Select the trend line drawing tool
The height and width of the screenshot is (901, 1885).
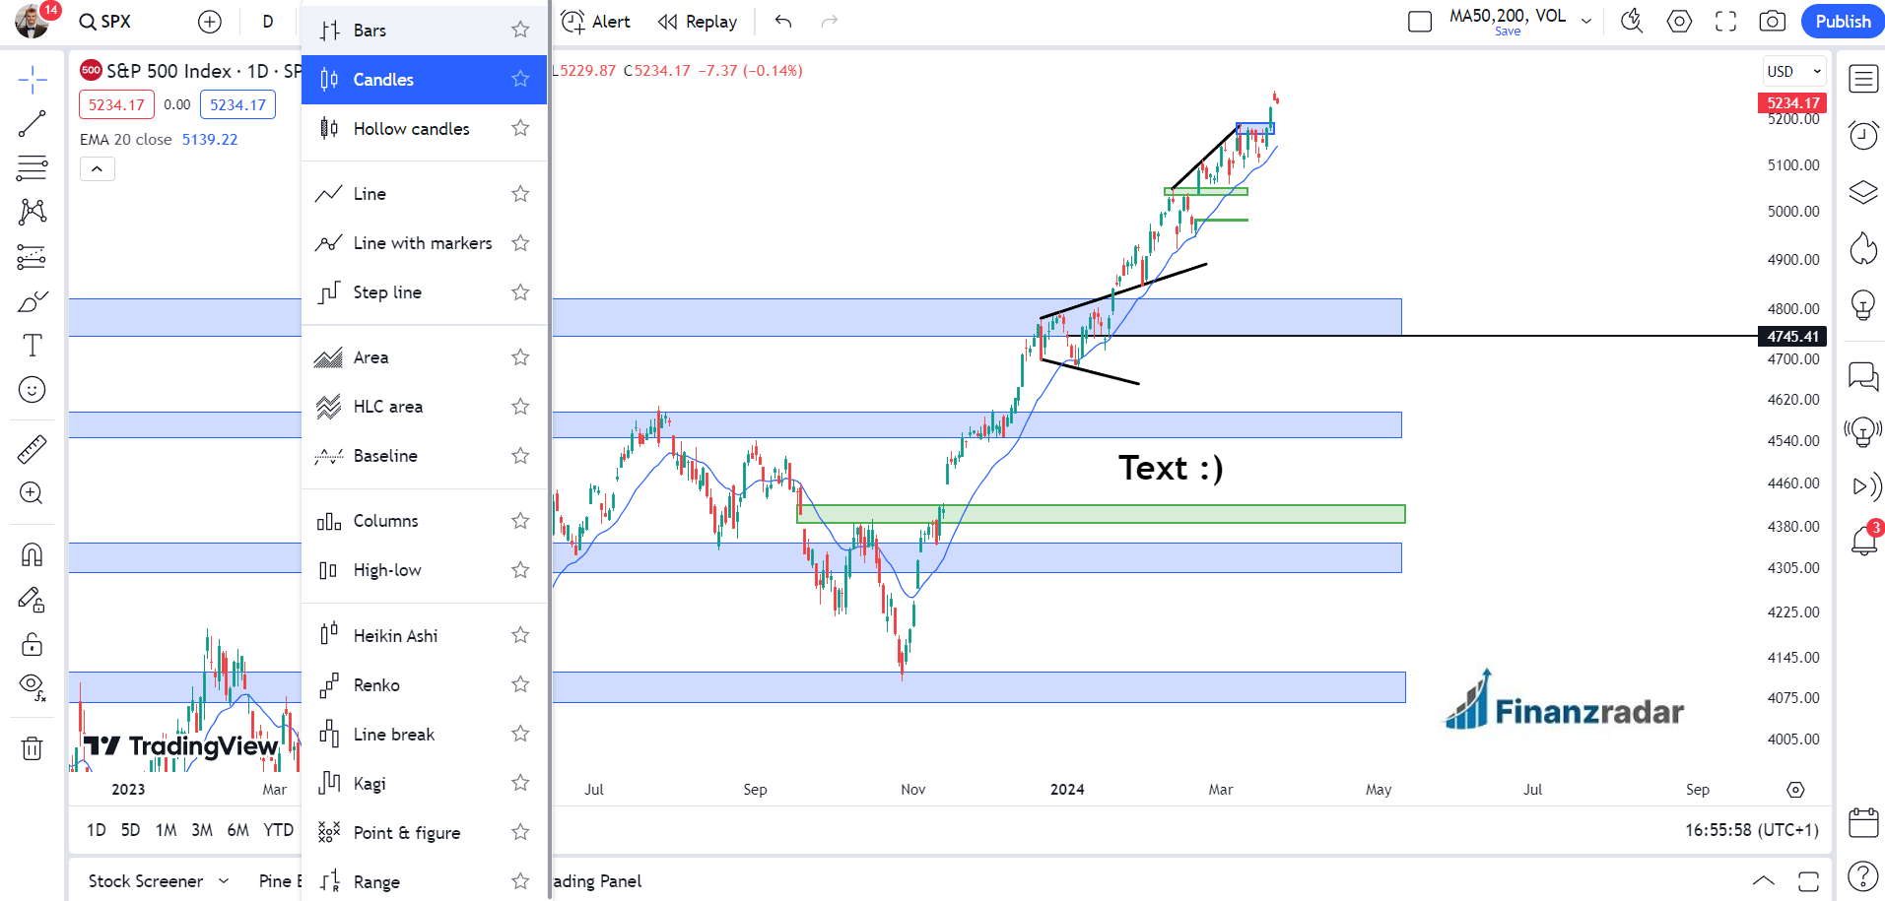[32, 124]
